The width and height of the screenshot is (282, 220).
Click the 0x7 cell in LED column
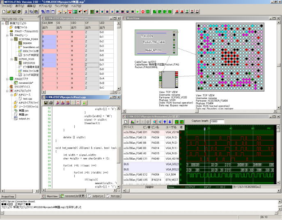click(106, 64)
